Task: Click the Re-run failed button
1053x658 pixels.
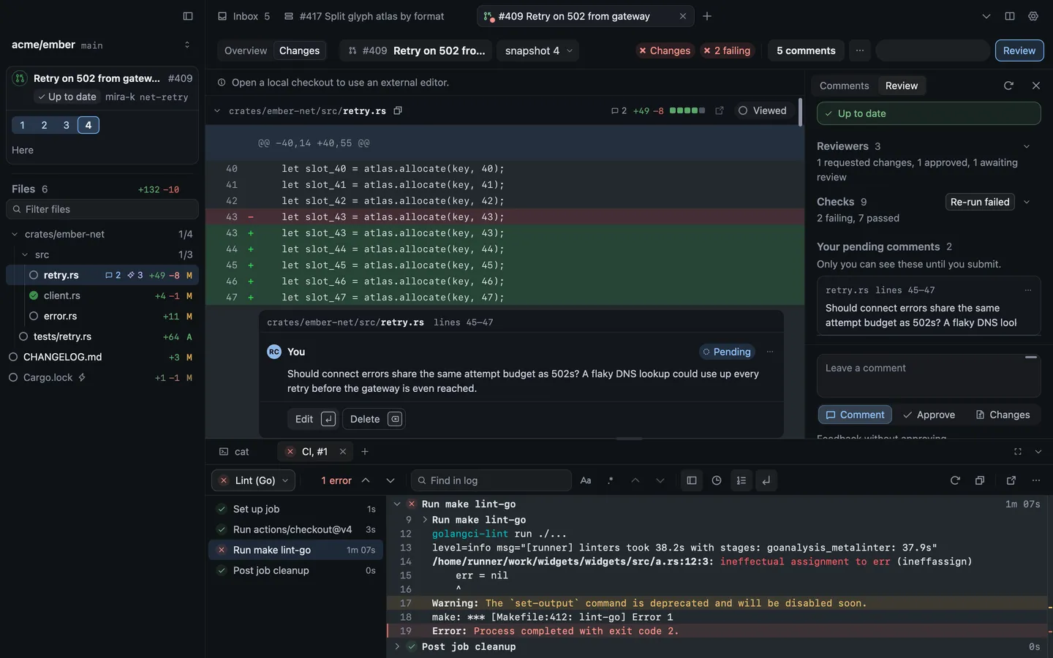Action: pyautogui.click(x=980, y=202)
